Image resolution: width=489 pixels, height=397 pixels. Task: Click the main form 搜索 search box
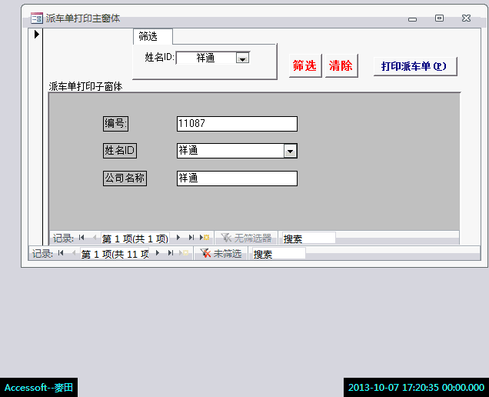pyautogui.click(x=279, y=254)
